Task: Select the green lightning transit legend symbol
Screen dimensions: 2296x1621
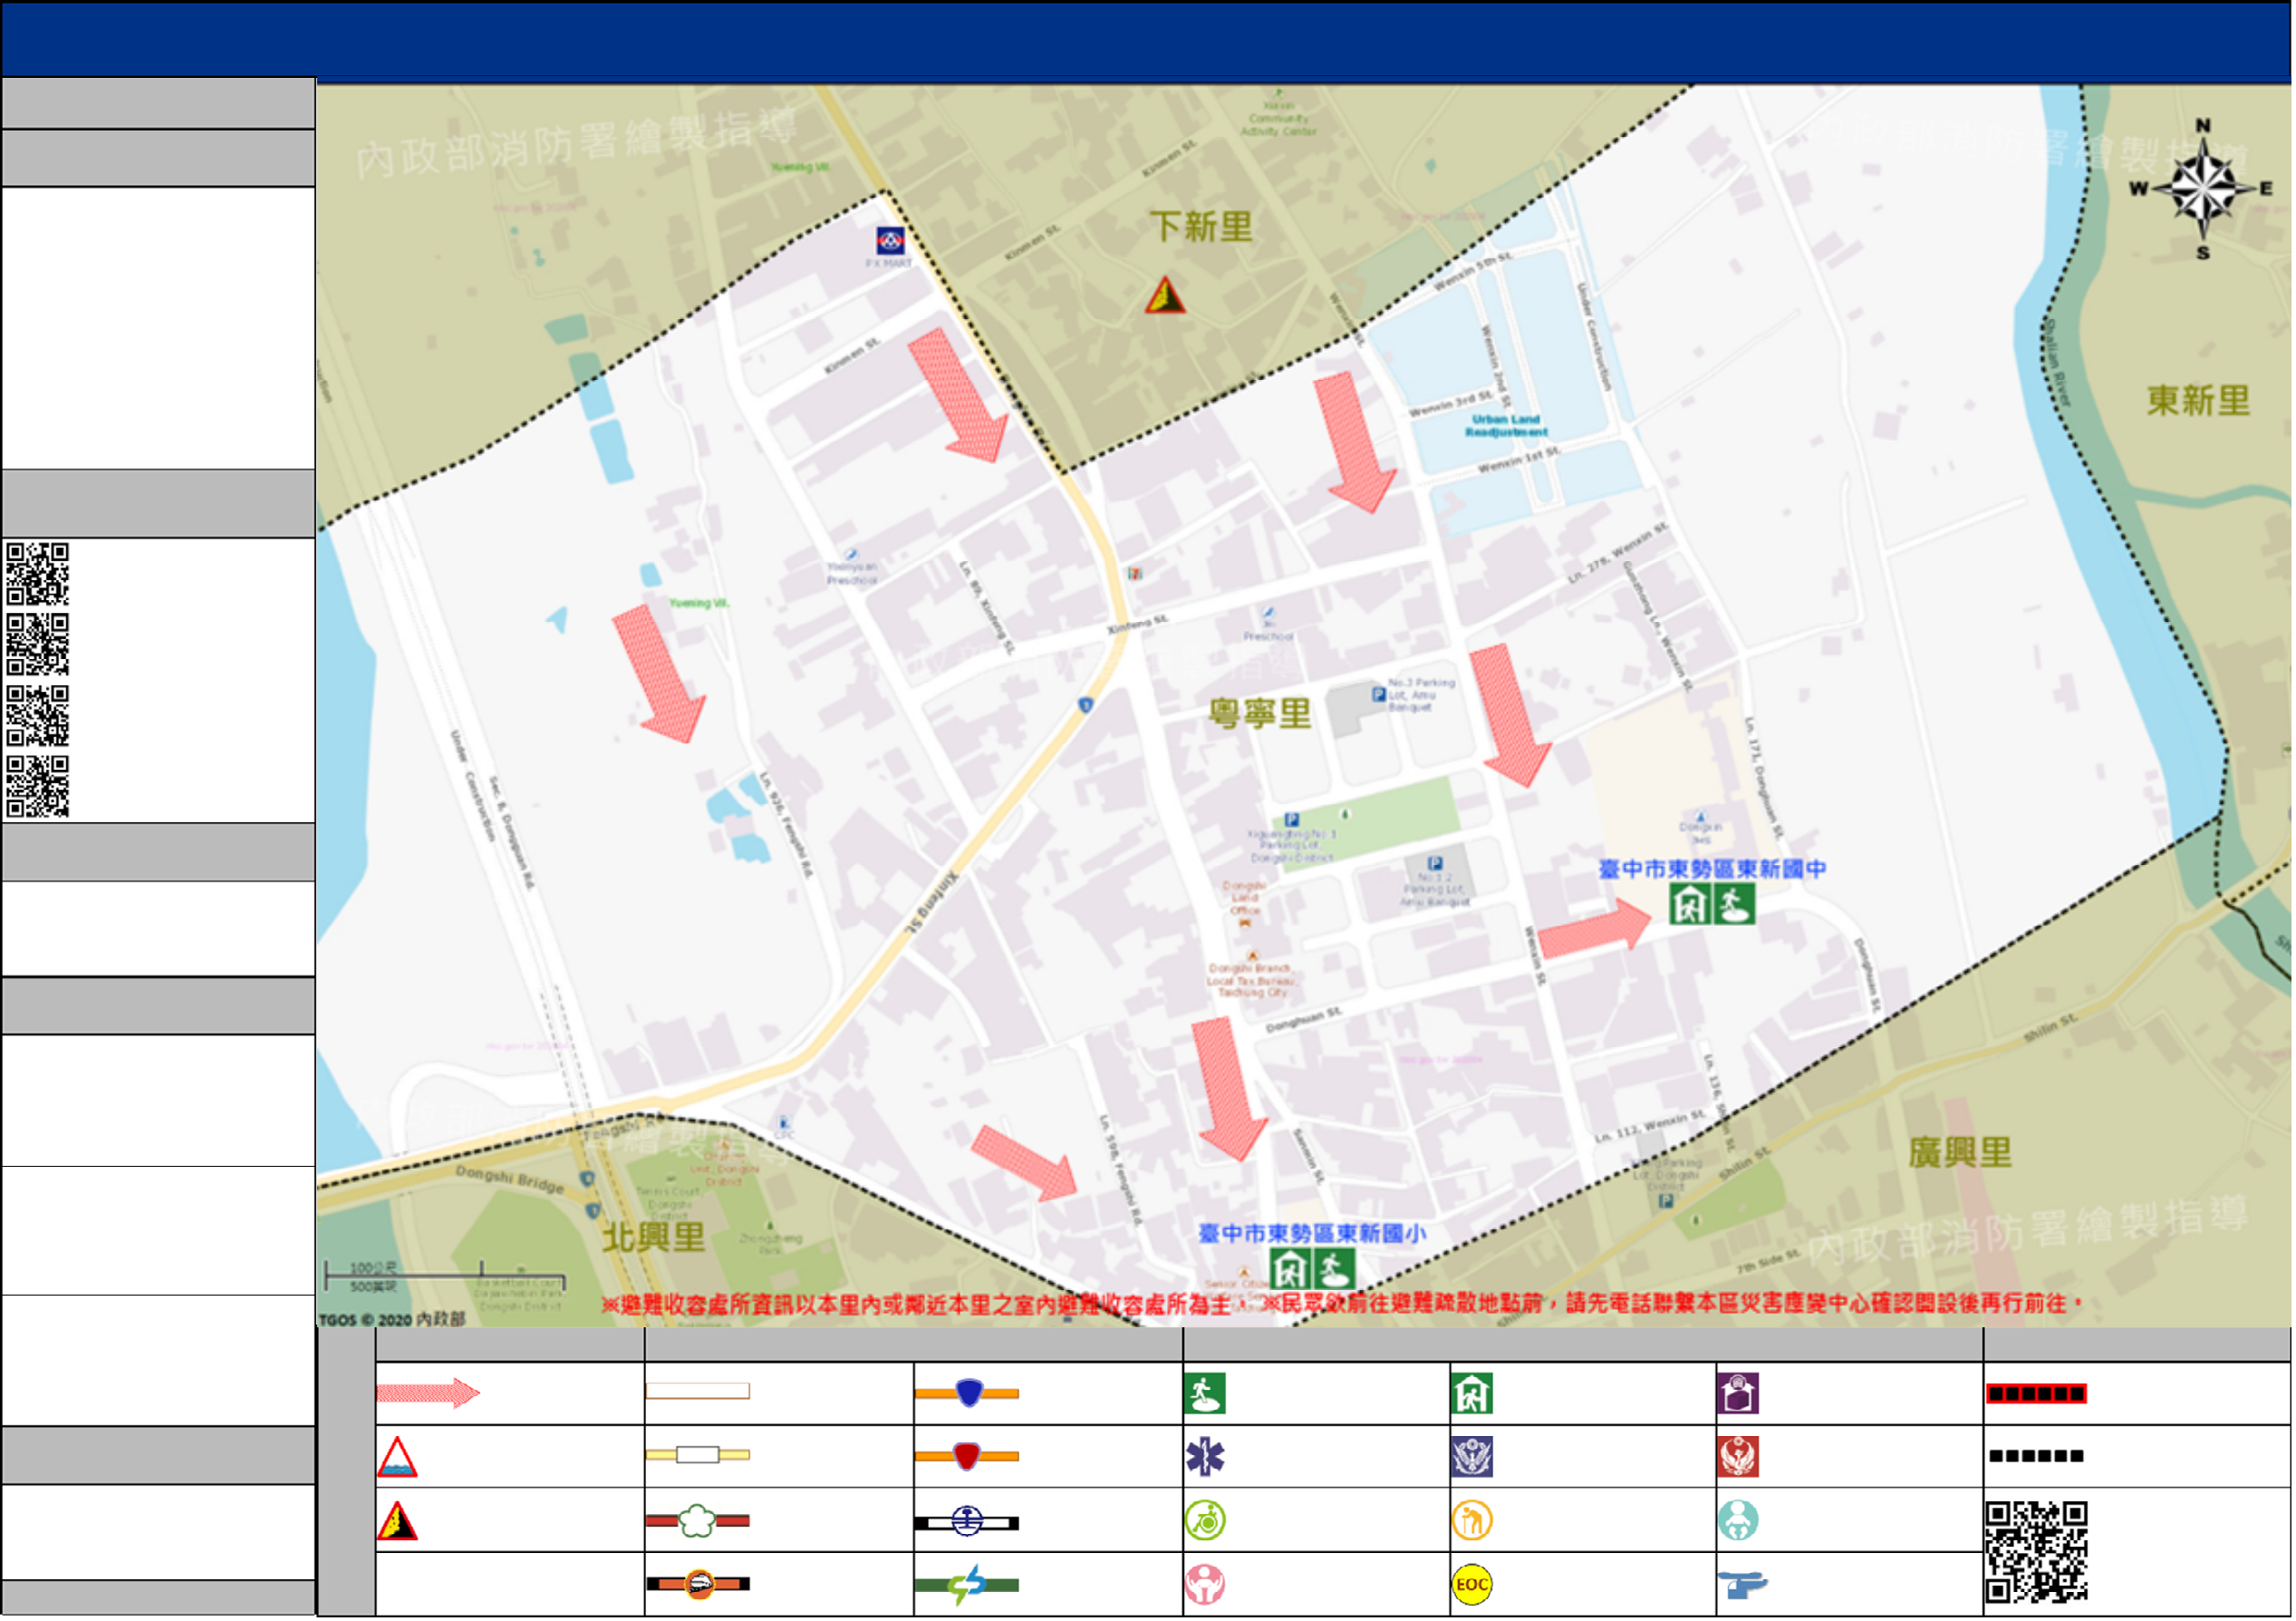Action: click(968, 1587)
